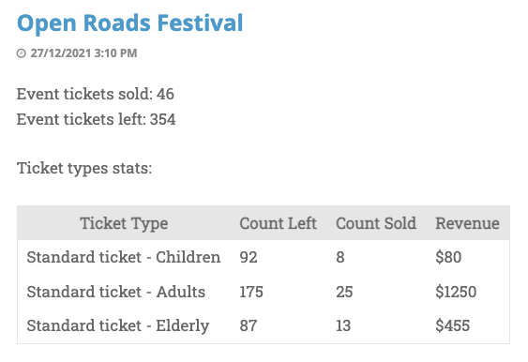Open the Open Roads Festival title link

click(x=129, y=23)
